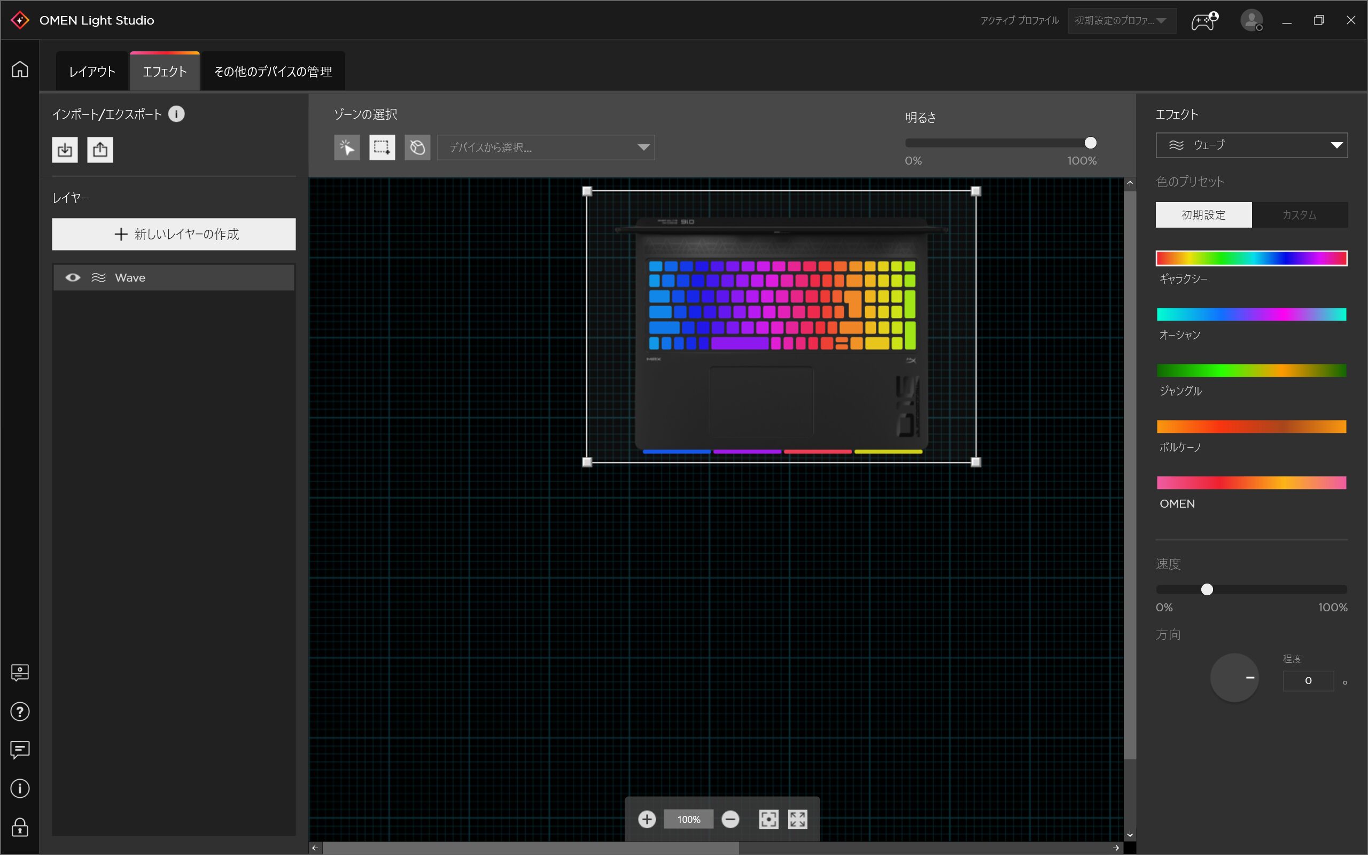Open the feedback chat icon in sidebar
This screenshot has height=855, width=1368.
(x=20, y=750)
